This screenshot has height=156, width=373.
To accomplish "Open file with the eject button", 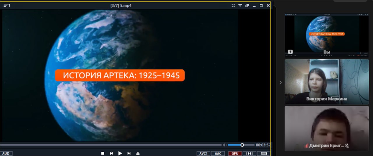I will 138,153.
